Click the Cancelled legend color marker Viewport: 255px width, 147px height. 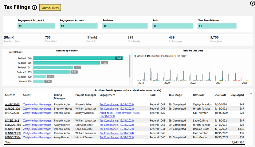point(135,56)
